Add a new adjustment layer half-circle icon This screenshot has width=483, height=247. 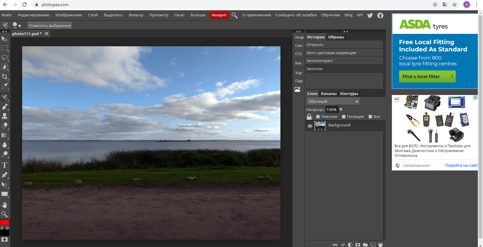point(350,245)
